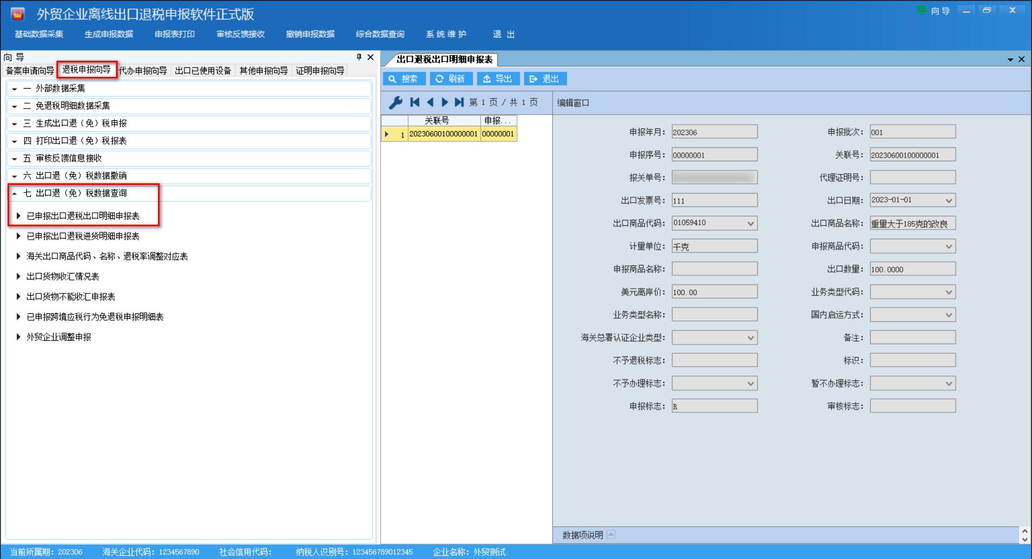Click the 出口发票号 input field
The image size is (1032, 559).
click(714, 200)
